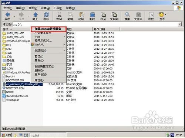Select the NTDETECT.COM file icon
Screen dimensions: 185x138
(4, 88)
